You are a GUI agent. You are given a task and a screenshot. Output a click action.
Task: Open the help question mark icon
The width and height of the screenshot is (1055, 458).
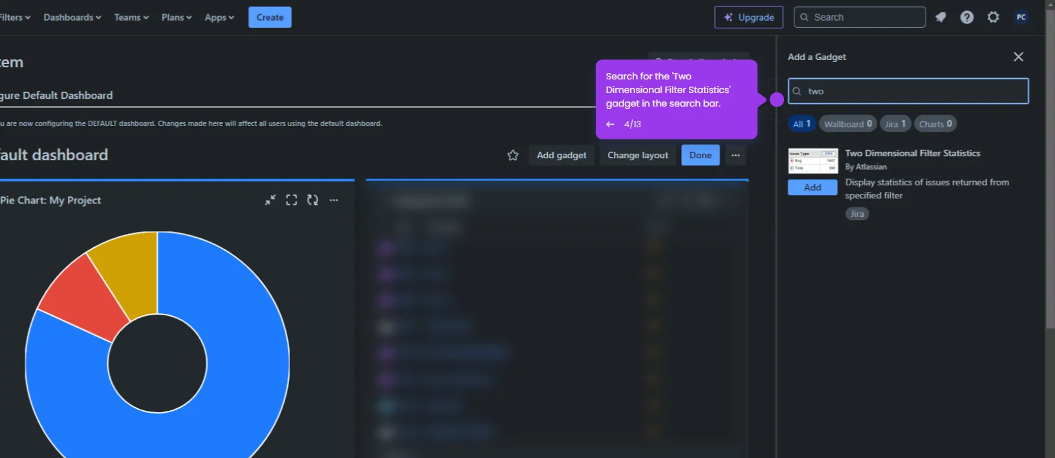coord(967,17)
